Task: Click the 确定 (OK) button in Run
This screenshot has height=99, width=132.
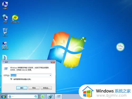Action: pos(22,88)
